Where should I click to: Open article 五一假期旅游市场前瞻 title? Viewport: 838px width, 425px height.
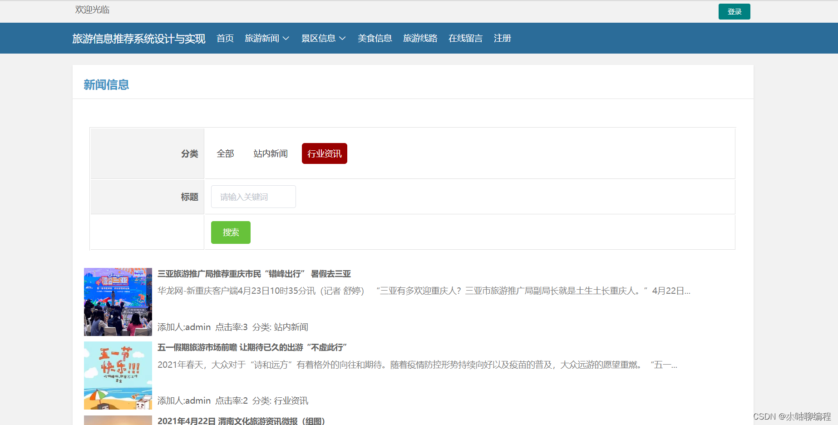click(252, 347)
